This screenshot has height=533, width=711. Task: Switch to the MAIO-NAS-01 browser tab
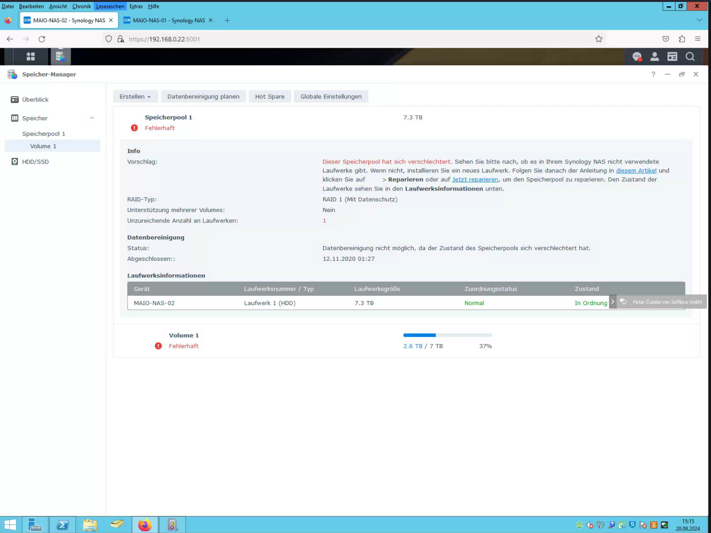click(x=168, y=20)
